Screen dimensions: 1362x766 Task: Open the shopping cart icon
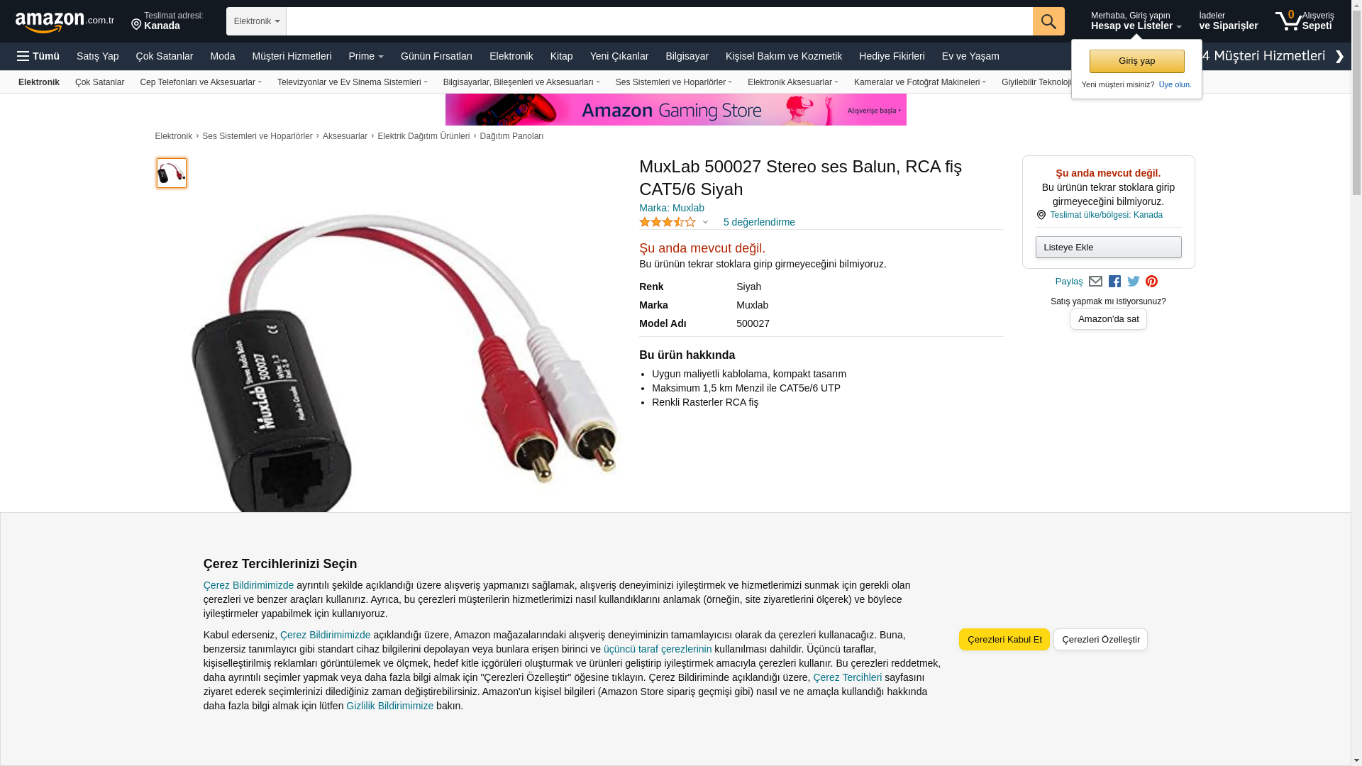(1304, 21)
